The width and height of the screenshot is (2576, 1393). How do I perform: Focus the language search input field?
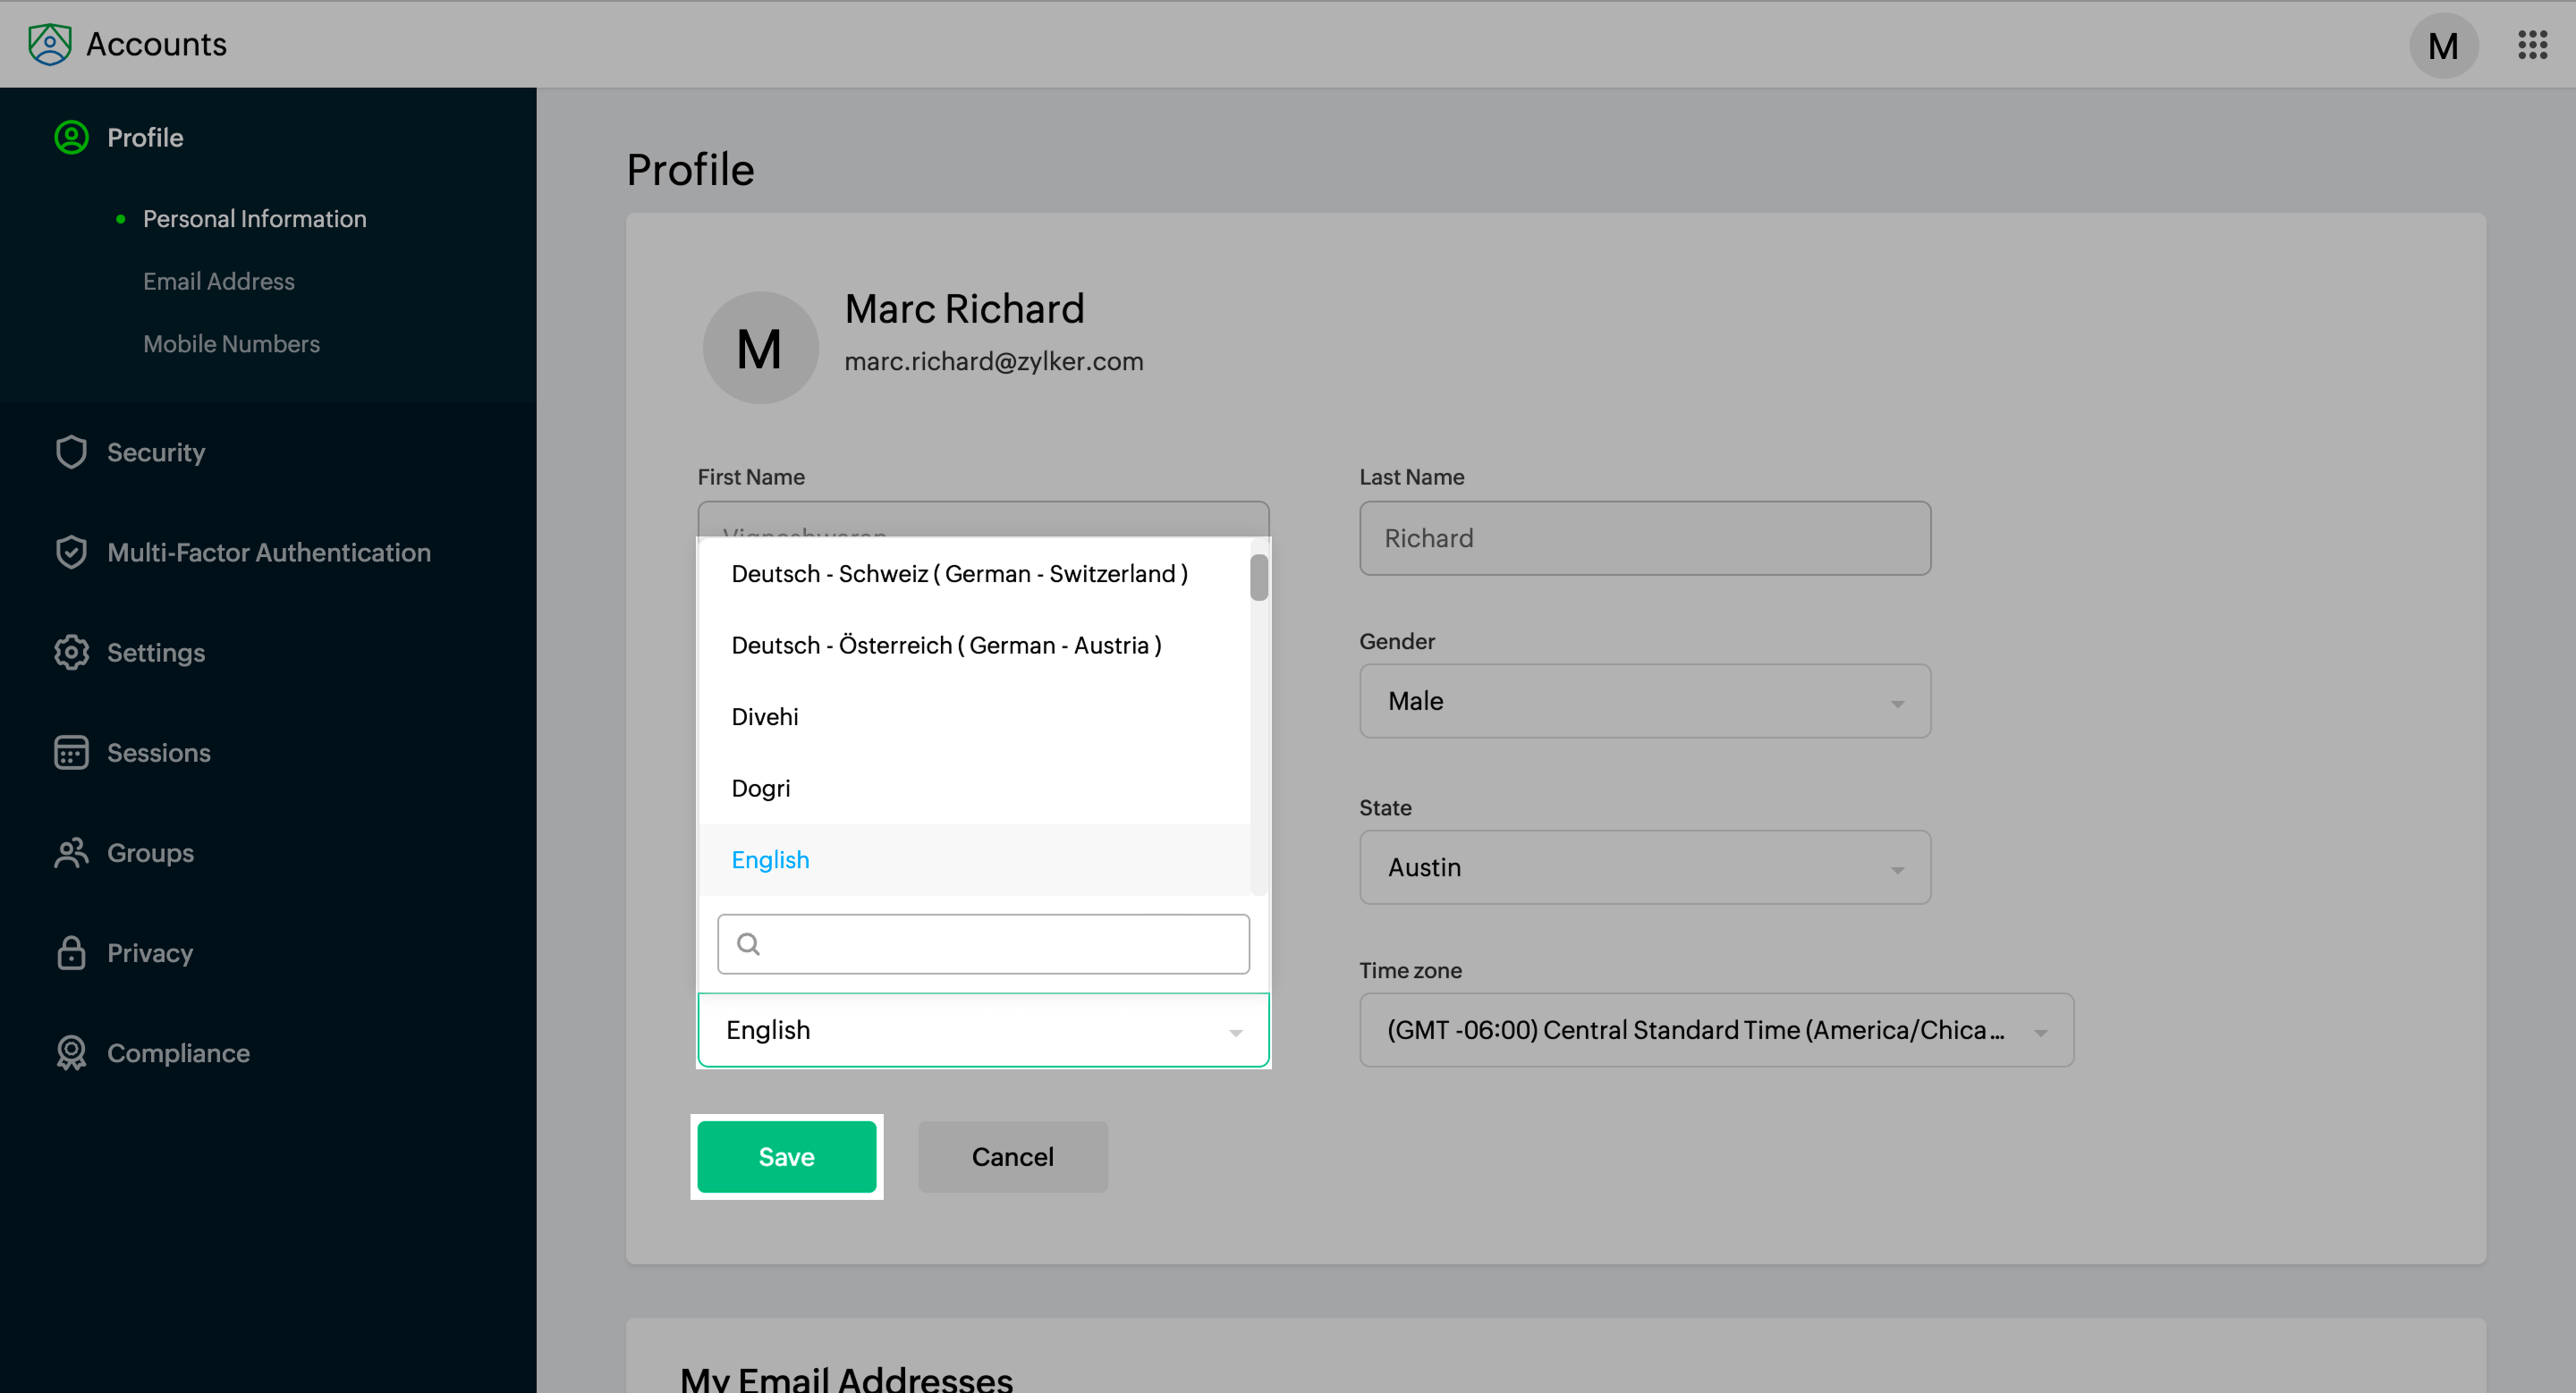click(1000, 943)
